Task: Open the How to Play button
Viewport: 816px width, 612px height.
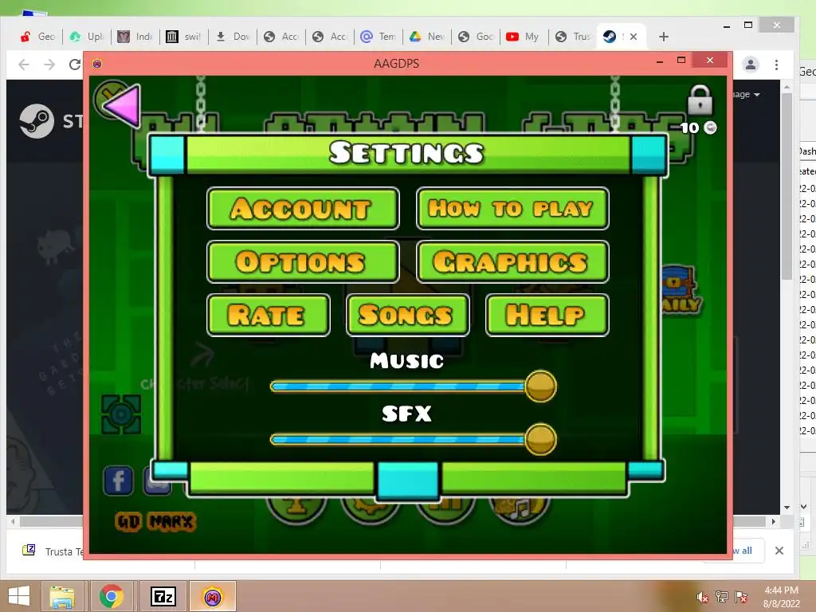Action: pyautogui.click(x=512, y=209)
